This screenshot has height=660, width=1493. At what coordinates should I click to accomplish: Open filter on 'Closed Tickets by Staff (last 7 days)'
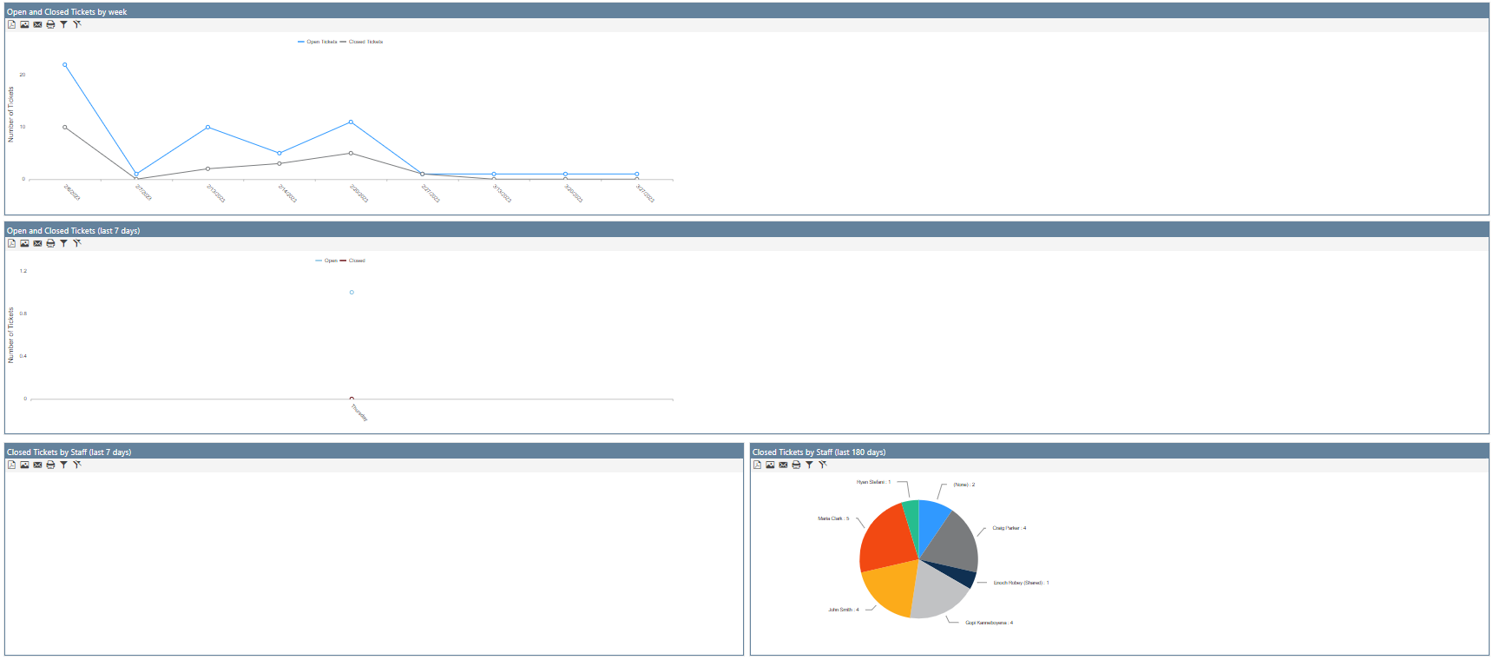[63, 465]
